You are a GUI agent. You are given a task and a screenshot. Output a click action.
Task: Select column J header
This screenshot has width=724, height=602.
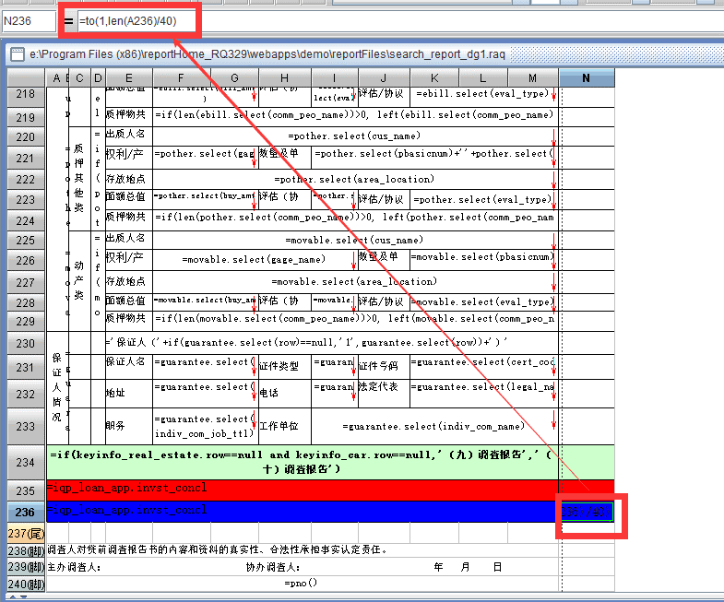384,78
